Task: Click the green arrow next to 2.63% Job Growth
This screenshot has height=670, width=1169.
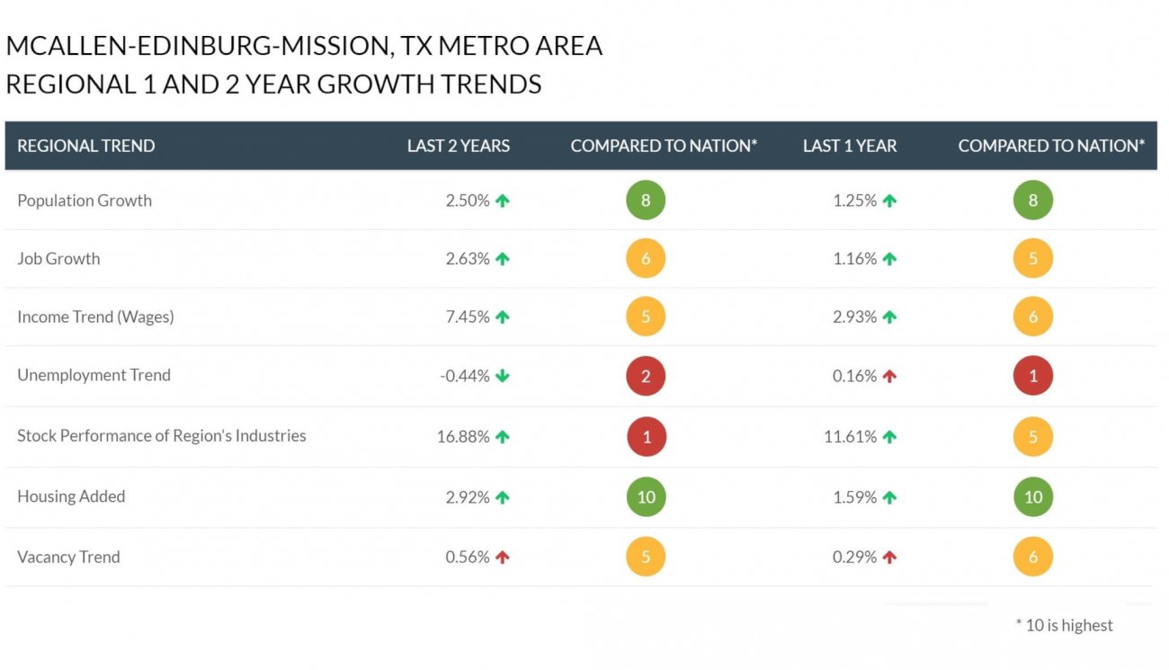Action: pyautogui.click(x=503, y=259)
